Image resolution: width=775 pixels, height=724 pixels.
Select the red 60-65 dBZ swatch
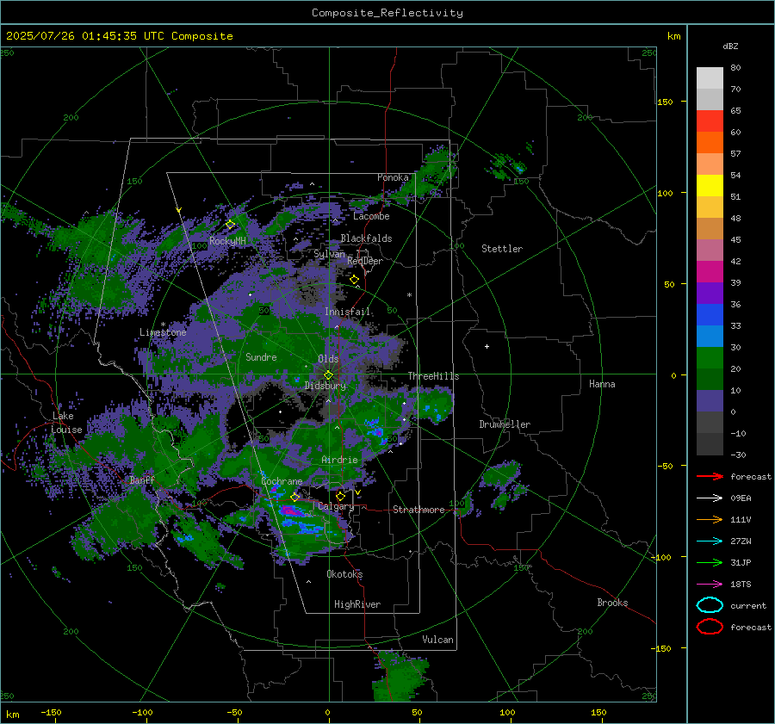click(710, 121)
